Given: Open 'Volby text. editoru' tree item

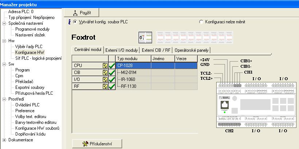Looking at the screenshot, I should click(31, 117).
